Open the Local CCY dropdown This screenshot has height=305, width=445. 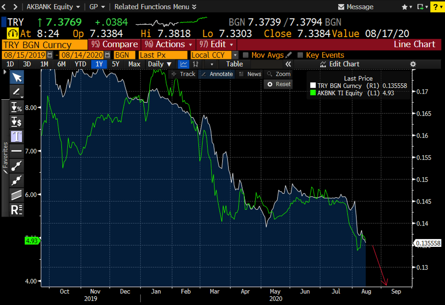211,54
